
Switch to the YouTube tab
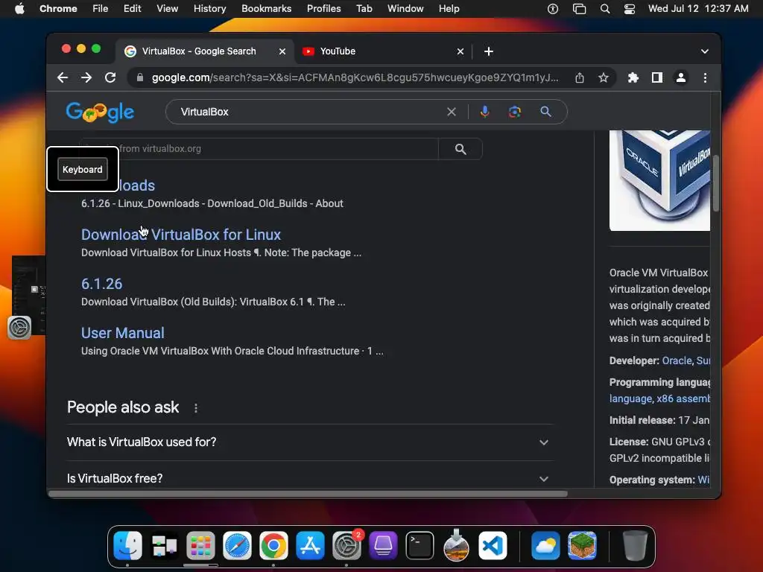tap(382, 51)
